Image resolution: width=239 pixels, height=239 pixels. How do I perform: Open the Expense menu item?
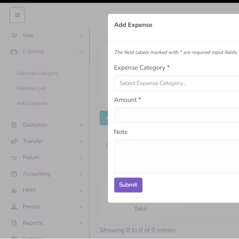point(33,51)
